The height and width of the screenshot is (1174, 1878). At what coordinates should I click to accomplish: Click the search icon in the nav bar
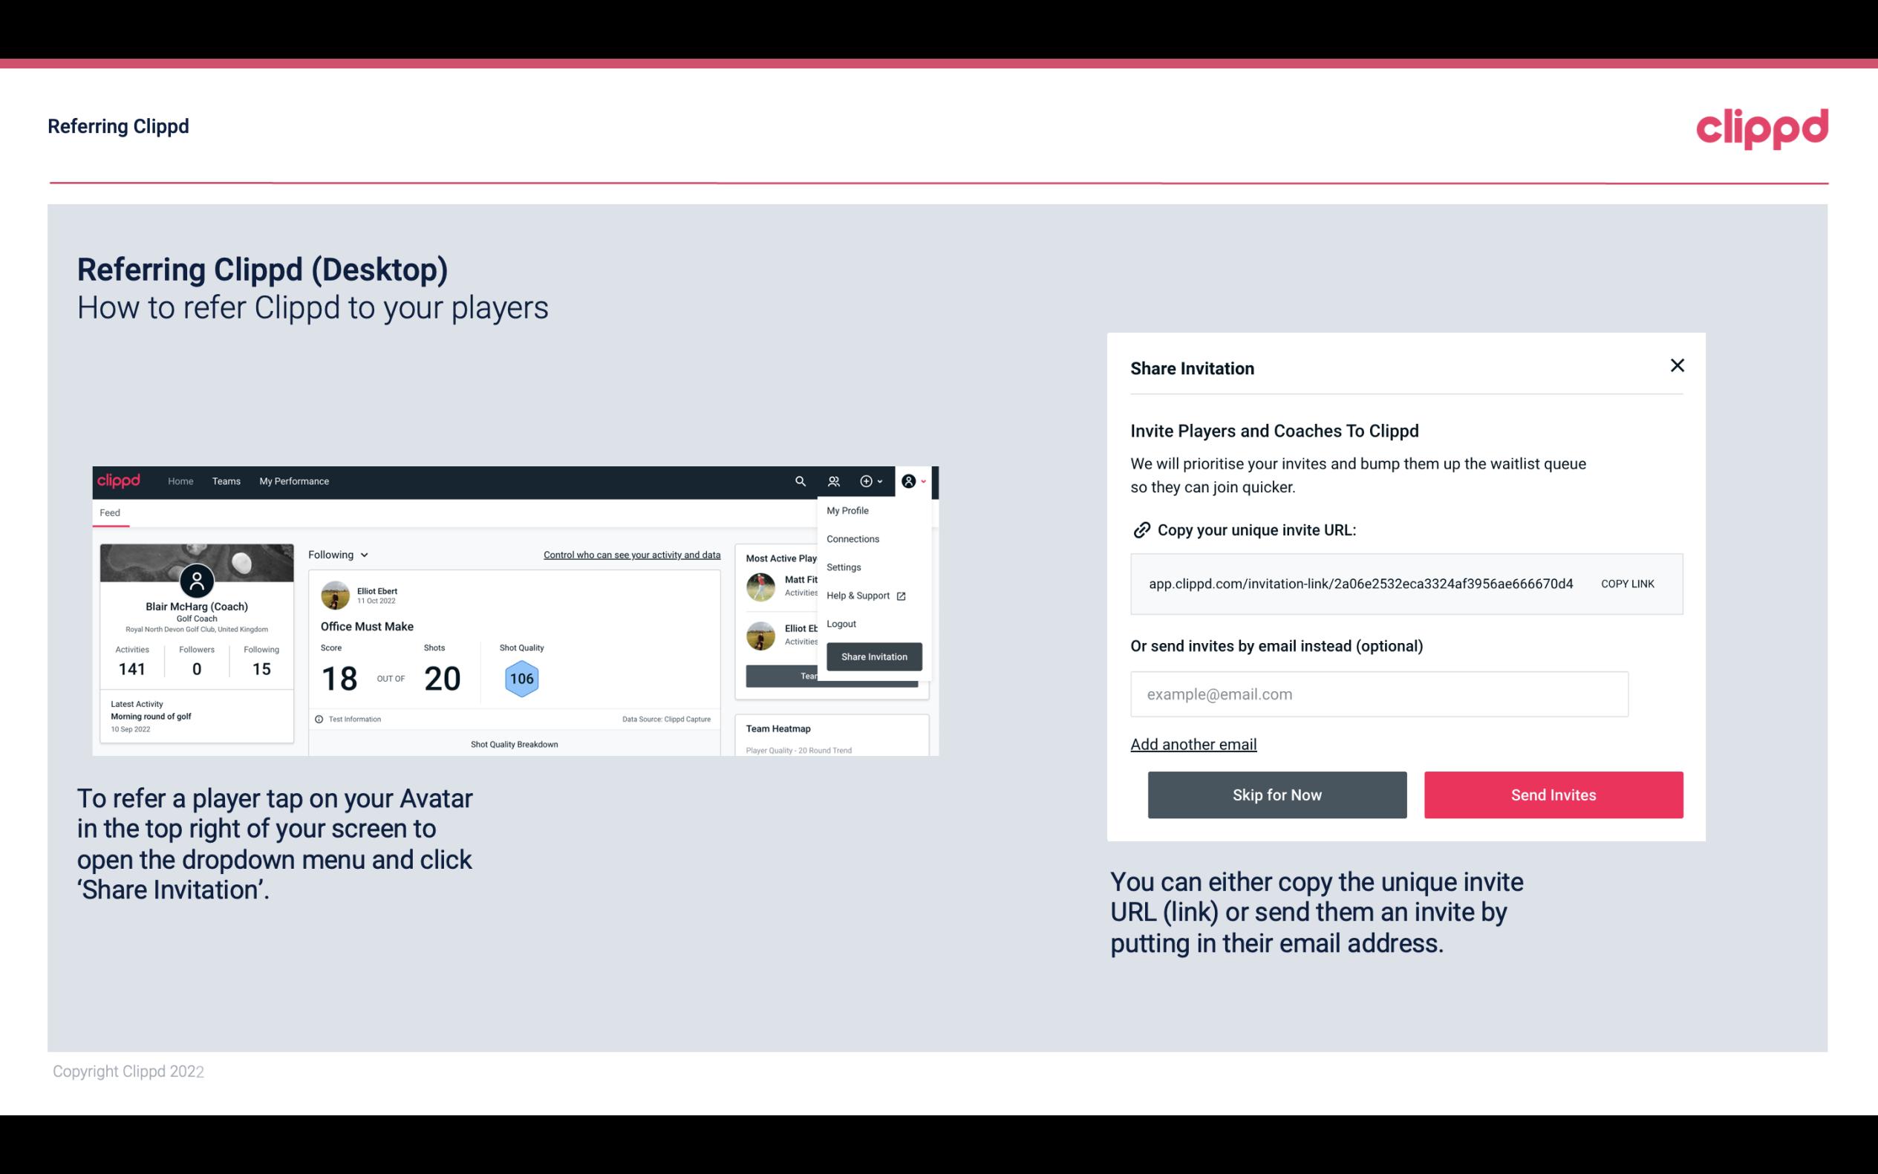click(x=801, y=481)
